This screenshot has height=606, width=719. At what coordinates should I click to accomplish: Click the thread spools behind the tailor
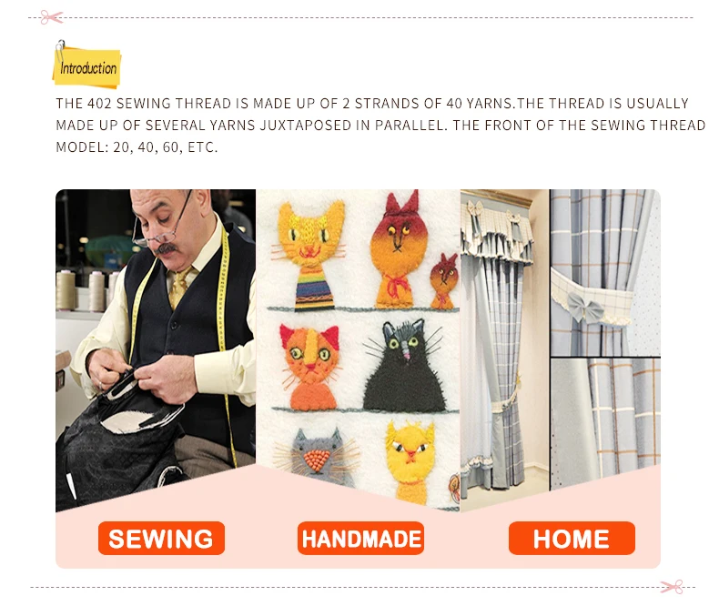tap(87, 290)
